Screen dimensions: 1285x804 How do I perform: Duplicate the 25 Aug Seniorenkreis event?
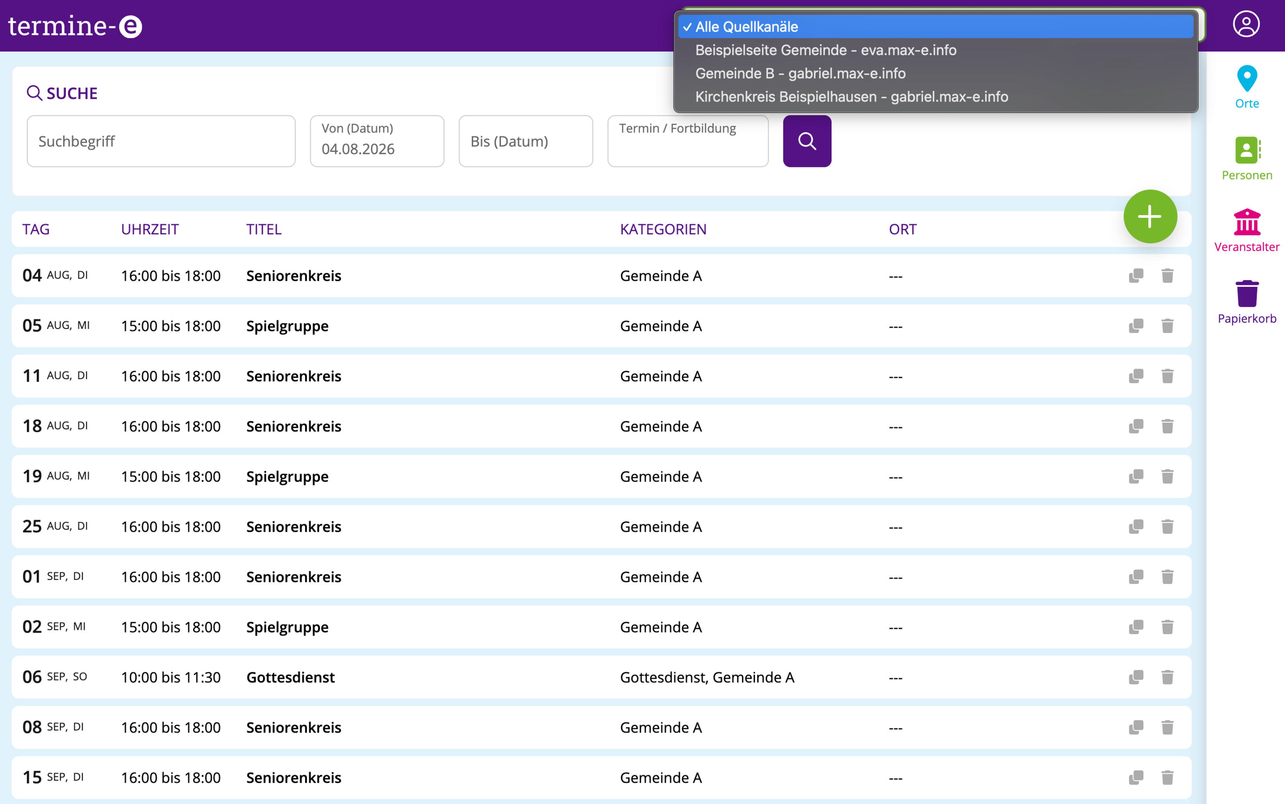[1136, 526]
